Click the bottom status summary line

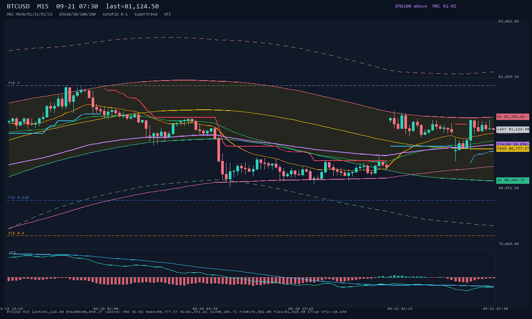(x=177, y=312)
